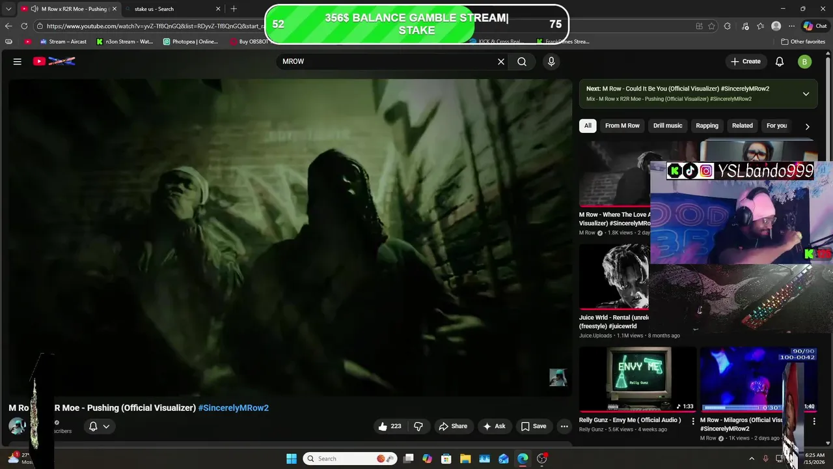Open the picture-in-picture mini thumbnail on video

[x=558, y=377]
